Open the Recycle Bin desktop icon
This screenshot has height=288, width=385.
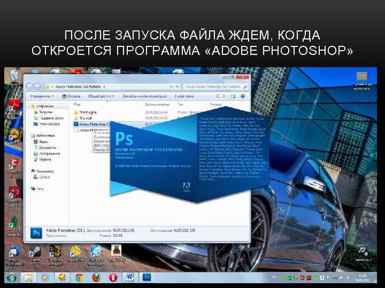[14, 76]
